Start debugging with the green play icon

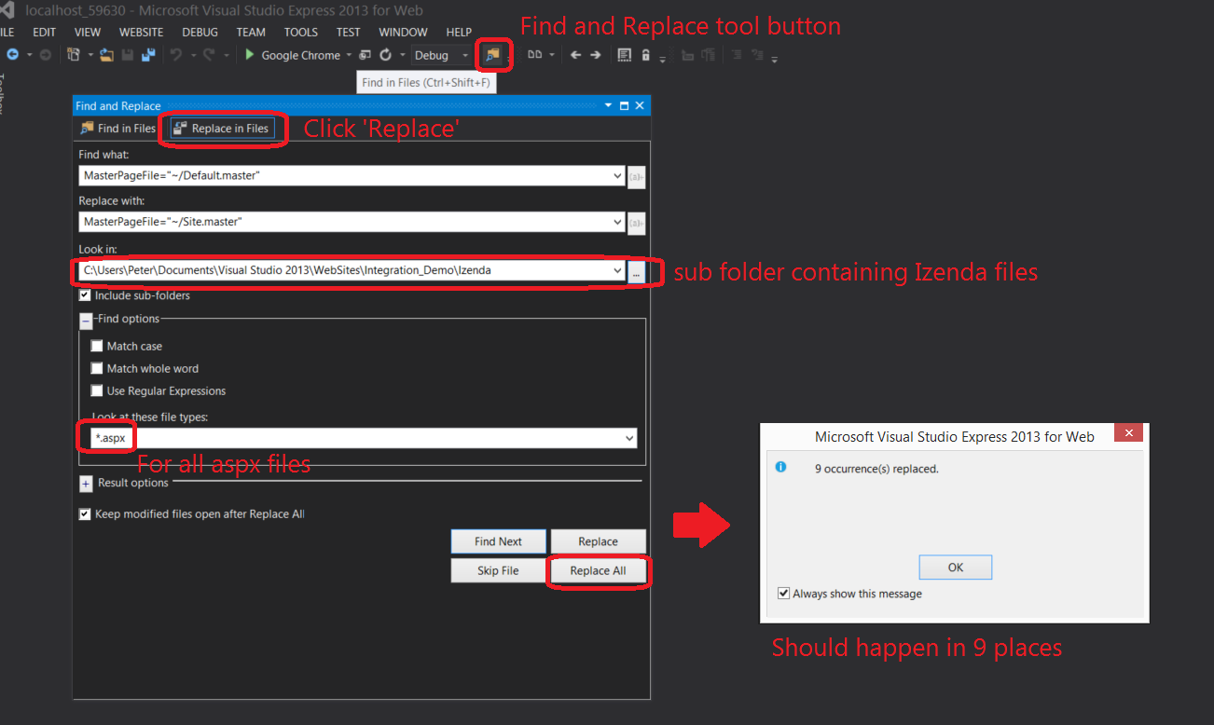click(x=250, y=55)
